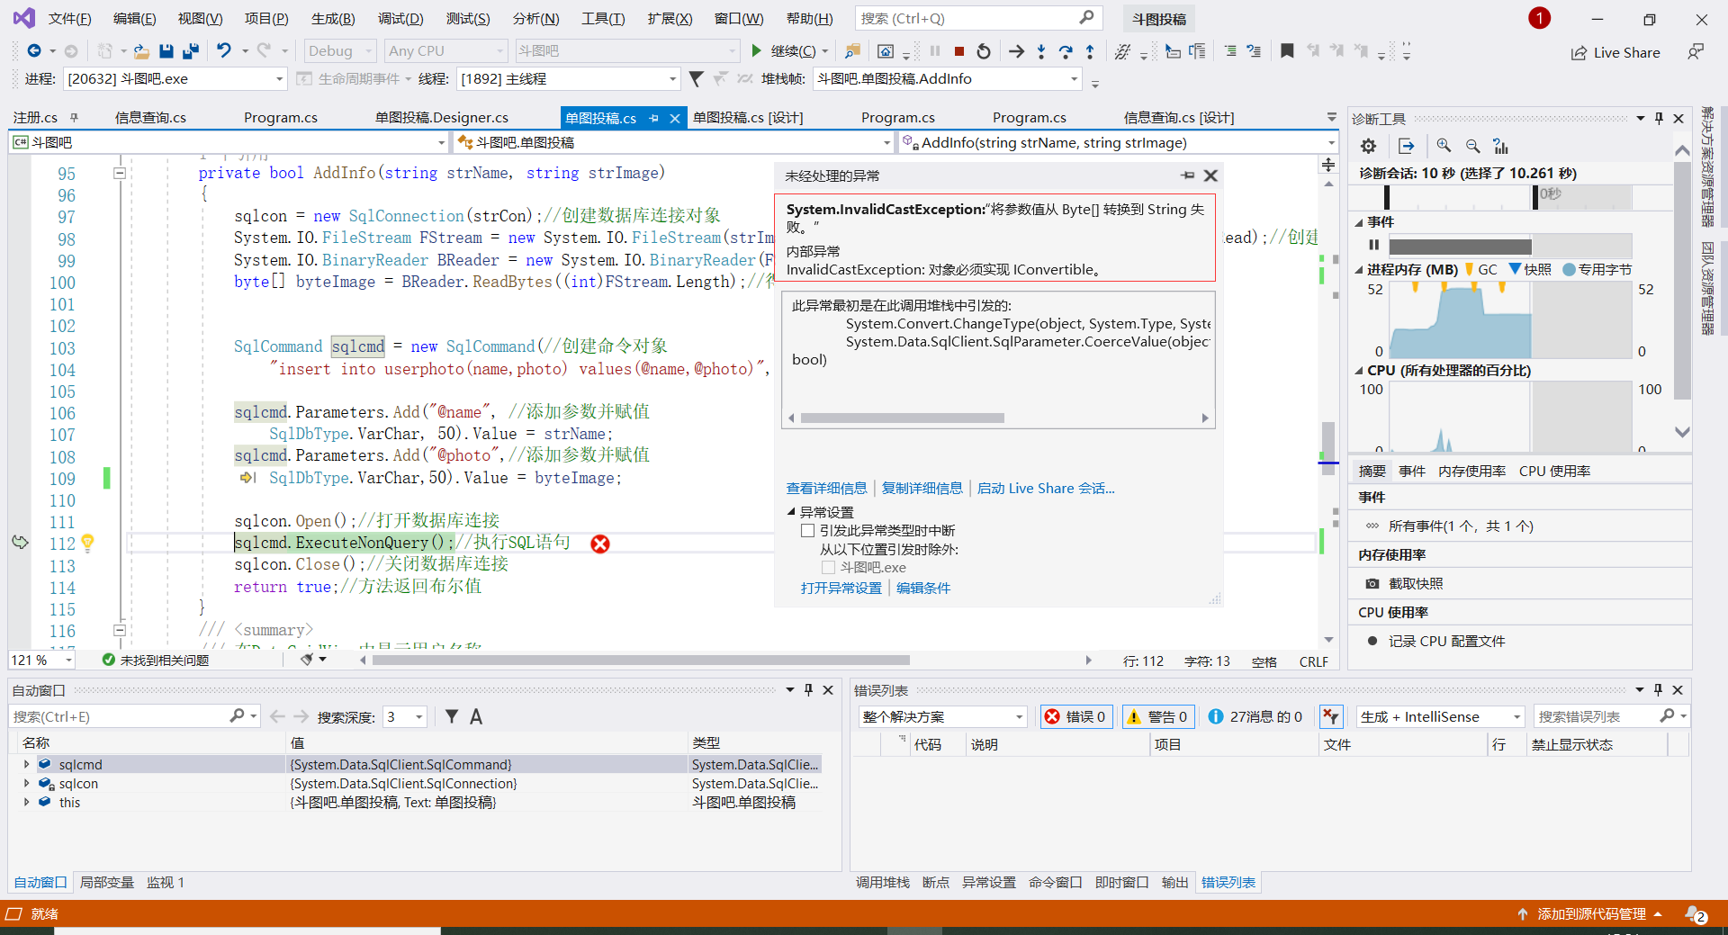Open thread dropdown 主线程
This screenshot has height=935, width=1728.
(x=568, y=79)
